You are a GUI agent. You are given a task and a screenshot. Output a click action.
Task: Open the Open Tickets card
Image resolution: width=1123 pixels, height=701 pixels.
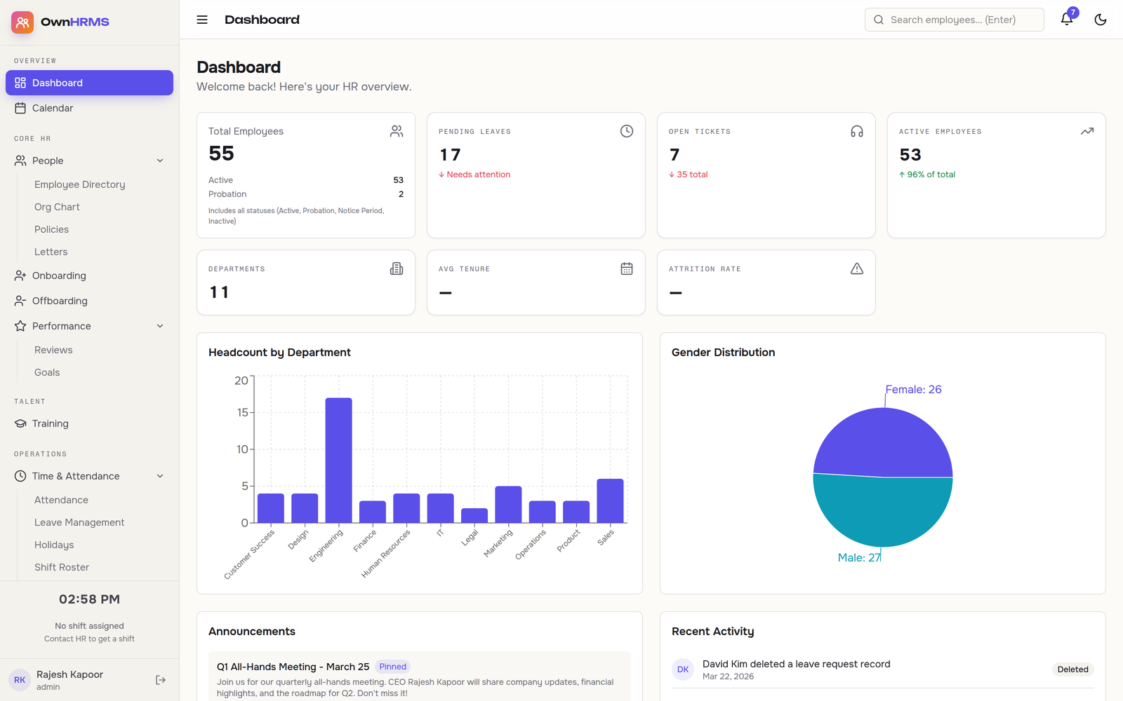(x=766, y=175)
